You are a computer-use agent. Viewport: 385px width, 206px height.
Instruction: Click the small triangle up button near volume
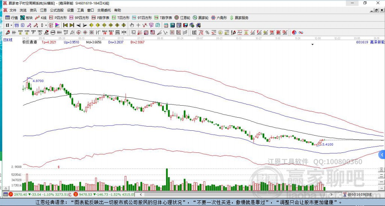(6, 188)
